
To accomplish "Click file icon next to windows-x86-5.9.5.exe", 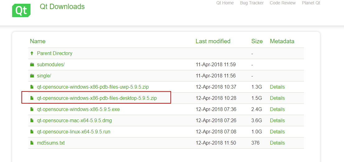I will 32,109.
